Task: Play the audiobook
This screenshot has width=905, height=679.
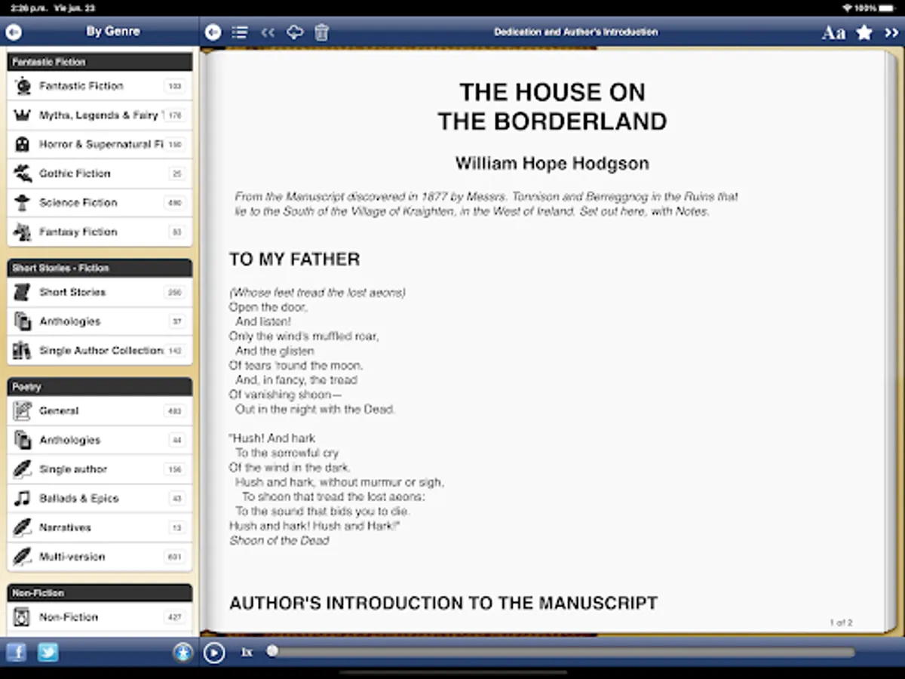Action: coord(214,653)
